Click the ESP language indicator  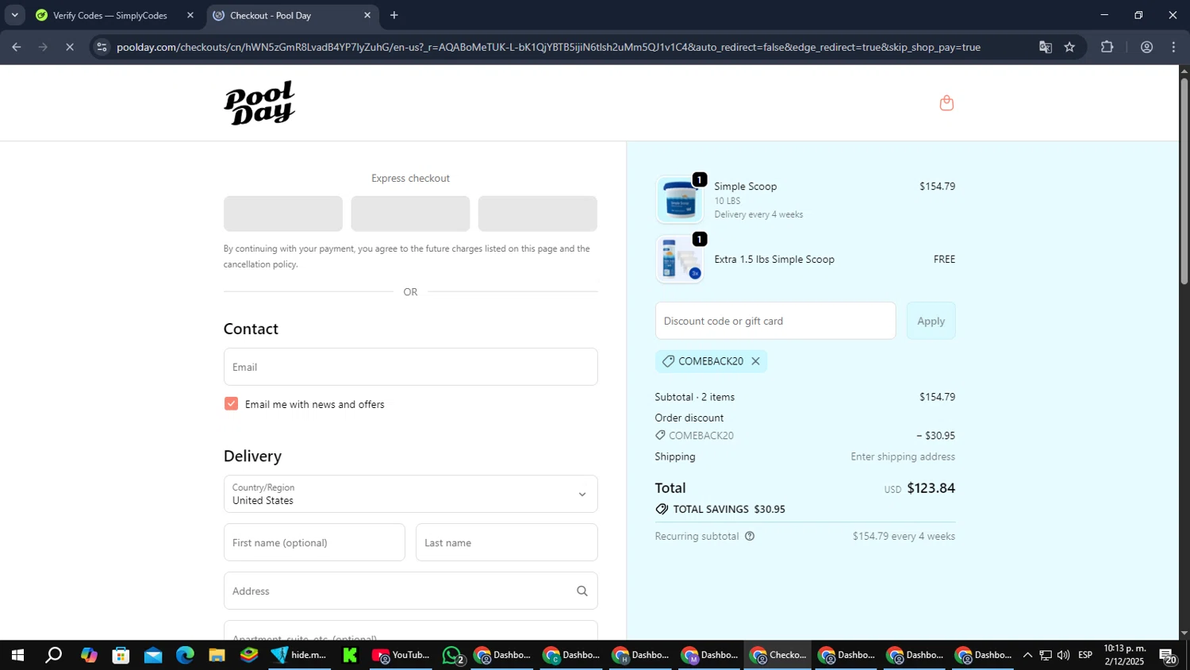pos(1084,655)
